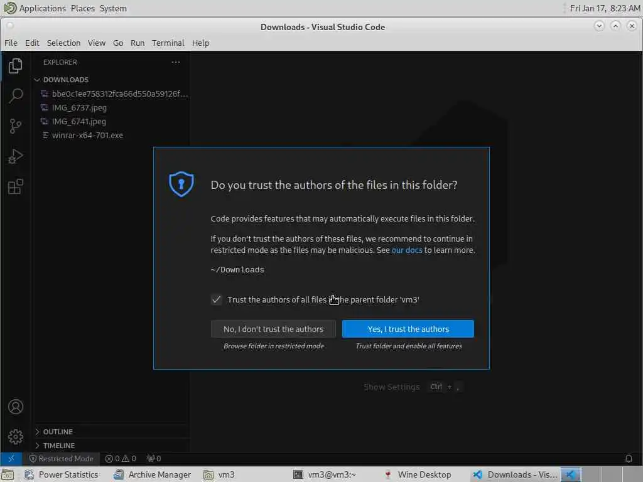Click second VS Code taskbar icon

570,474
